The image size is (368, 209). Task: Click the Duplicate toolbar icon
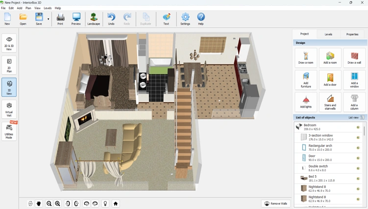146,19
